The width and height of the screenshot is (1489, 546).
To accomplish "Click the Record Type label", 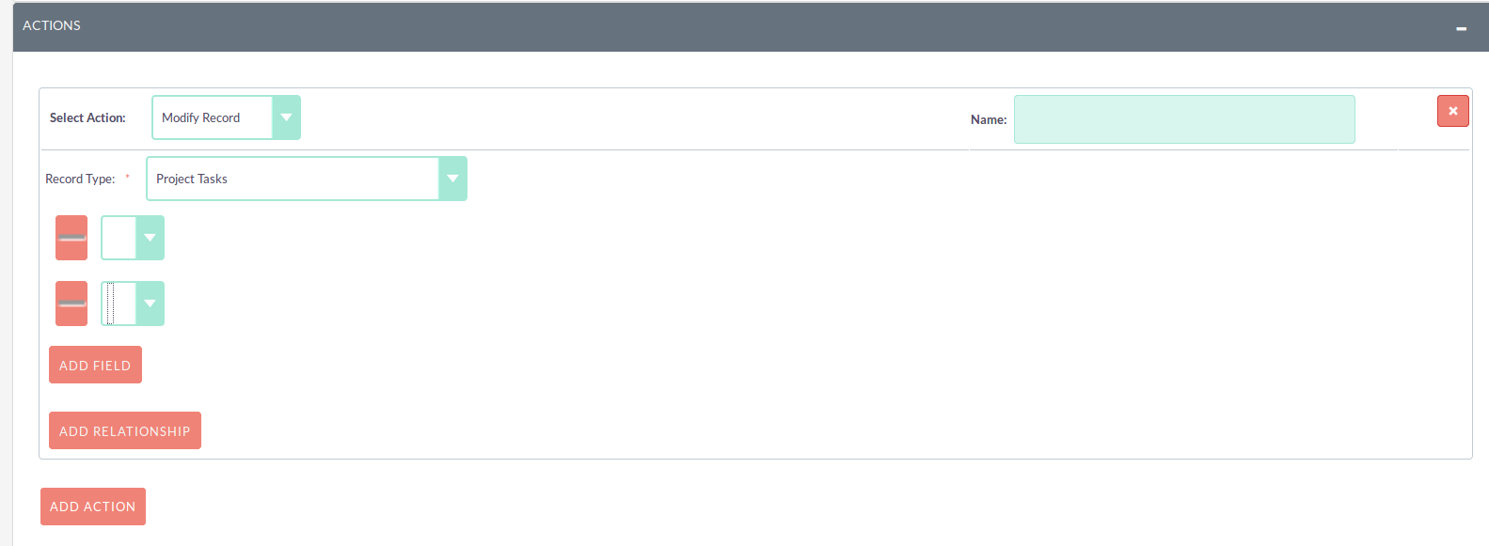I will click(x=80, y=179).
